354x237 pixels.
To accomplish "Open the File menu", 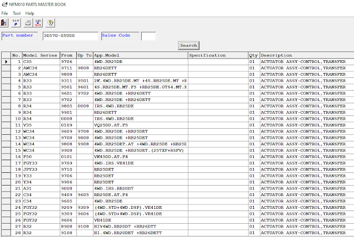I will click(4, 13).
